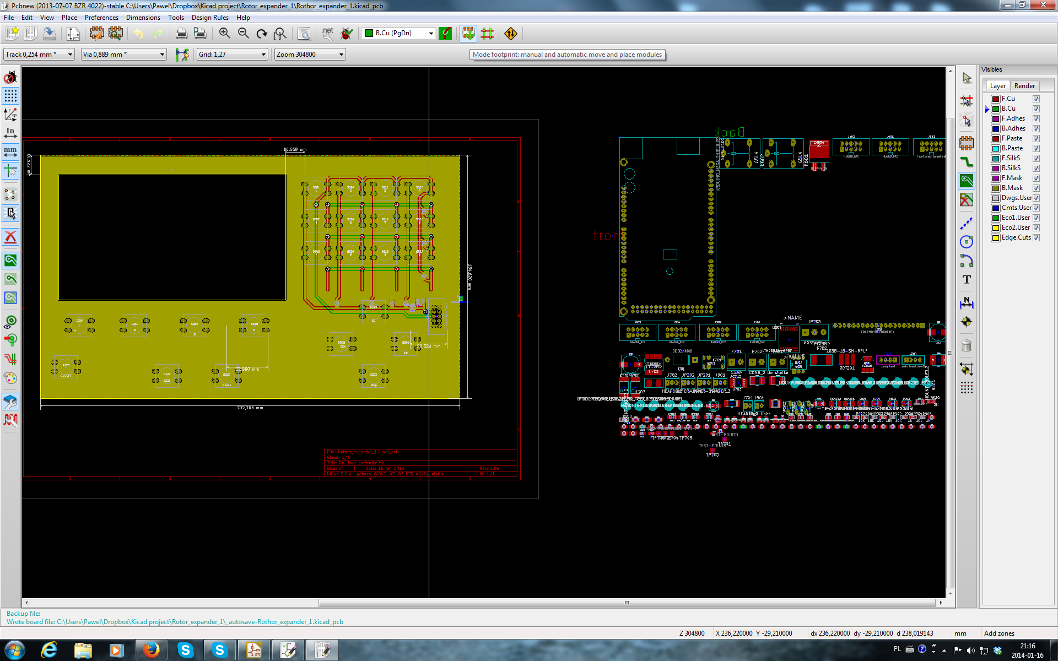The width and height of the screenshot is (1058, 661).
Task: Toggle Edge.Cuts layer visibility checkbox
Action: (x=1036, y=238)
